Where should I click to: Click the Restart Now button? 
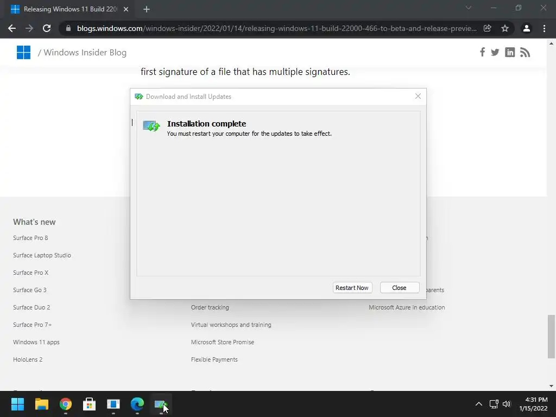352,288
